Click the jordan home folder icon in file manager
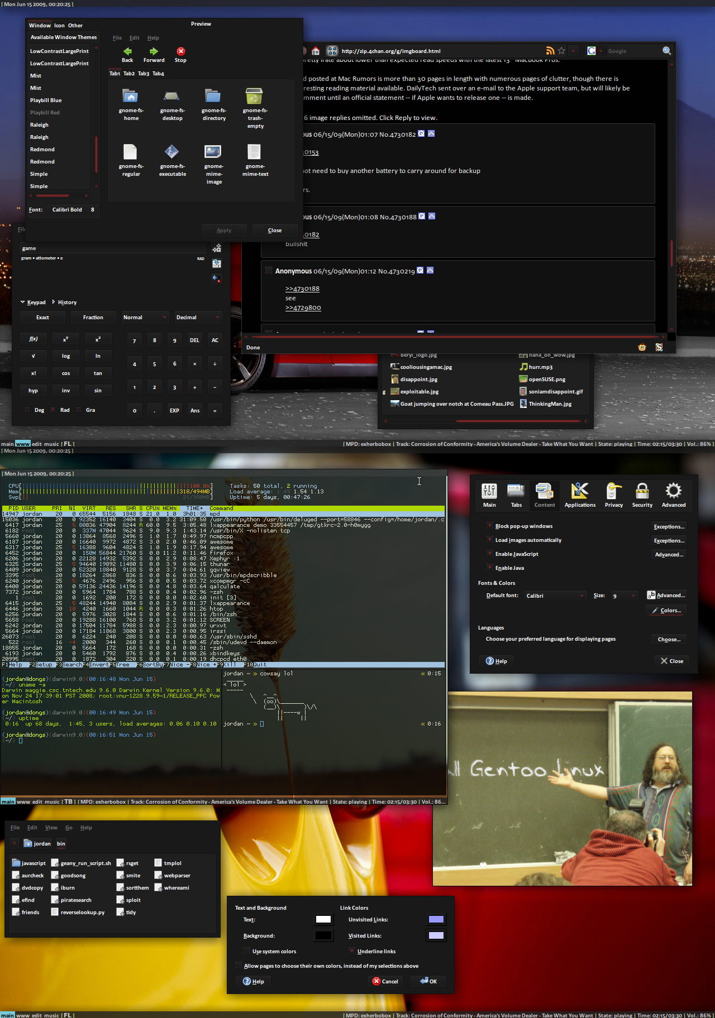Viewport: 715px width, 1018px height. pyautogui.click(x=28, y=843)
